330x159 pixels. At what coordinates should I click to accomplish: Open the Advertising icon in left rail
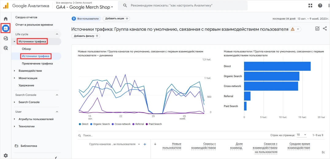tap(6, 48)
